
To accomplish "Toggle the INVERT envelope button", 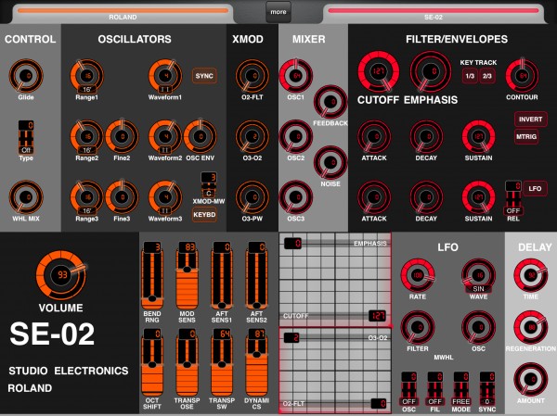I will (530, 120).
